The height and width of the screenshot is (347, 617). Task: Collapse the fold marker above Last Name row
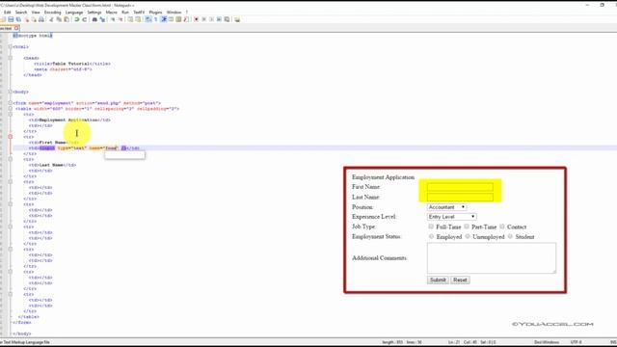[x=11, y=159]
